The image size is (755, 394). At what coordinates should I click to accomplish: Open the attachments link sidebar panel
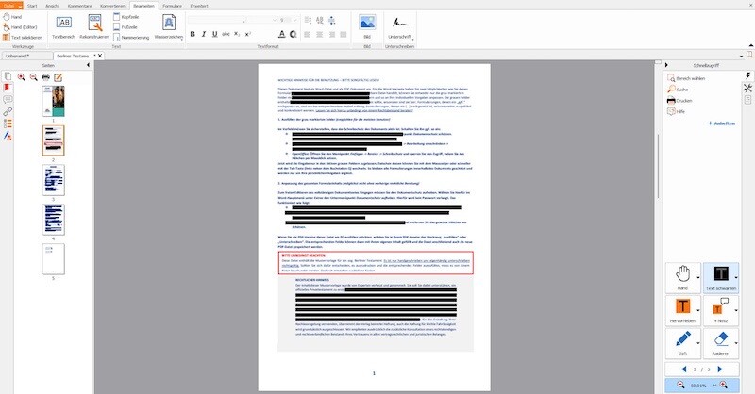[x=8, y=111]
